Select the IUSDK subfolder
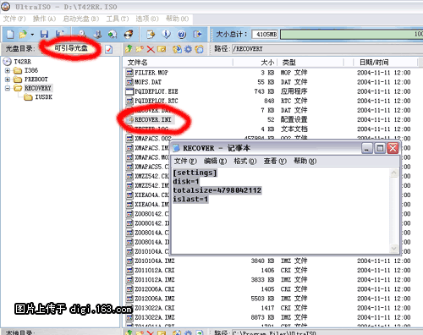 coord(43,97)
